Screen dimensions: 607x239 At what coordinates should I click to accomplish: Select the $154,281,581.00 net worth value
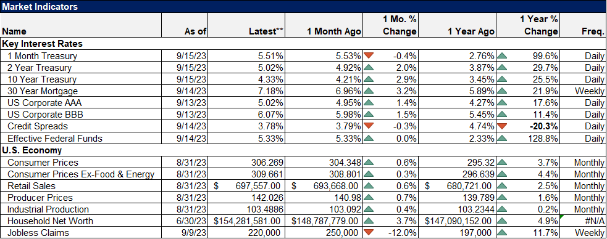pyautogui.click(x=246, y=221)
